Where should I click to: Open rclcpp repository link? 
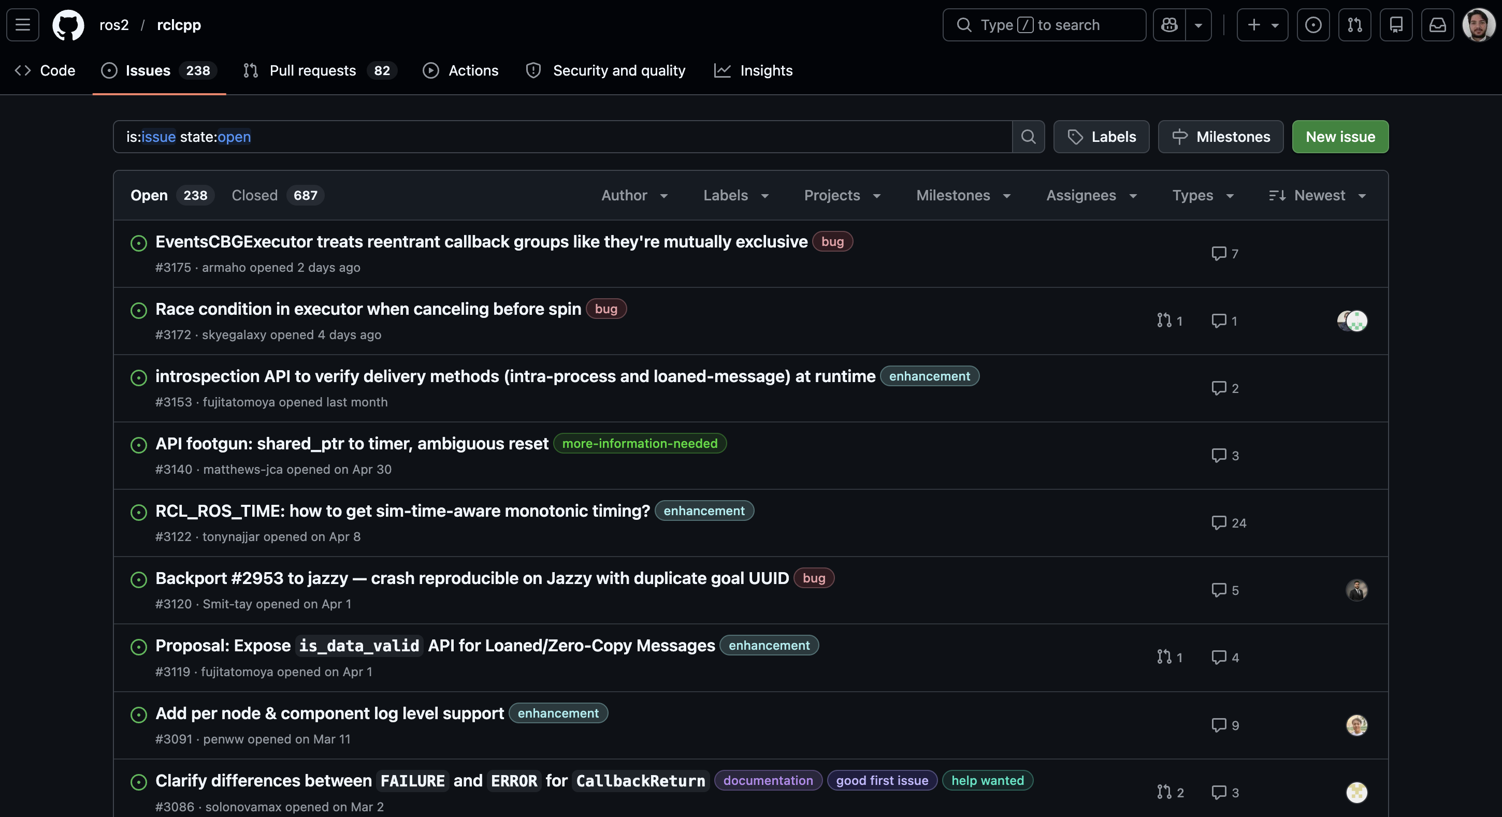point(179,24)
